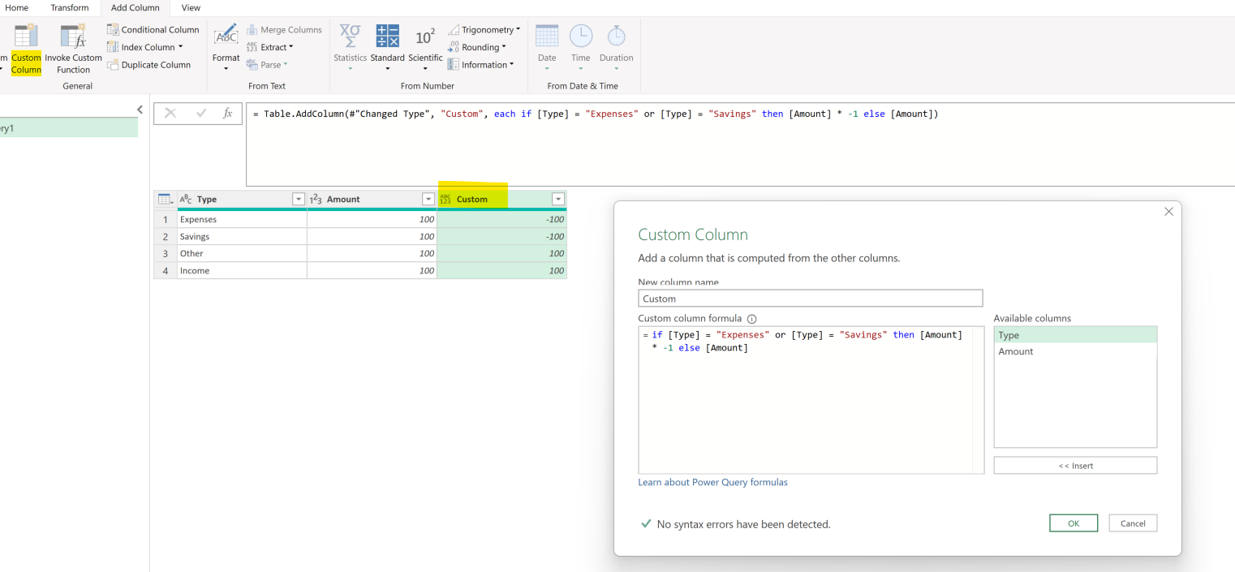Collapse the Queries pane chevron
The width and height of the screenshot is (1235, 572).
pyautogui.click(x=140, y=110)
